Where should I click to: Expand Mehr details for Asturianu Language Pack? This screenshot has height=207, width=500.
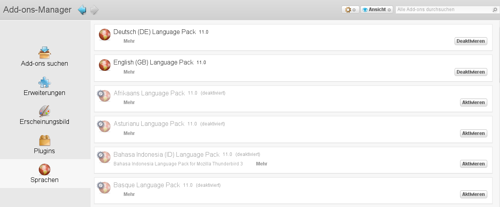click(x=129, y=133)
